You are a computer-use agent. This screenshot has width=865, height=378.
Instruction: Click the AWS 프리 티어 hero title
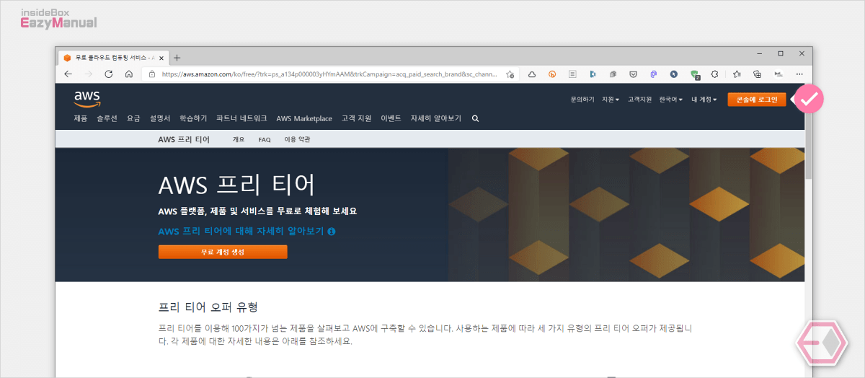point(236,185)
